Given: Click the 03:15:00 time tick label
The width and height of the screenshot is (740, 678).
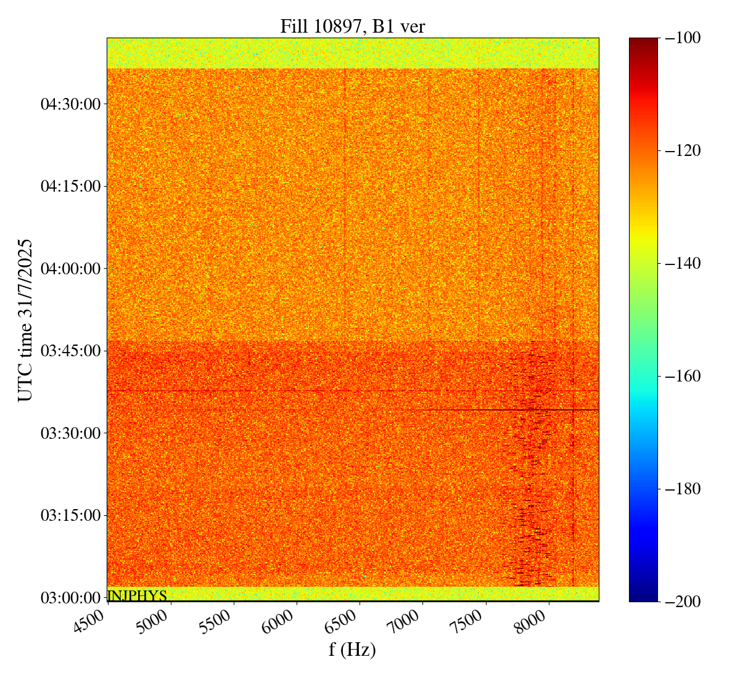Looking at the screenshot, I should tap(70, 515).
